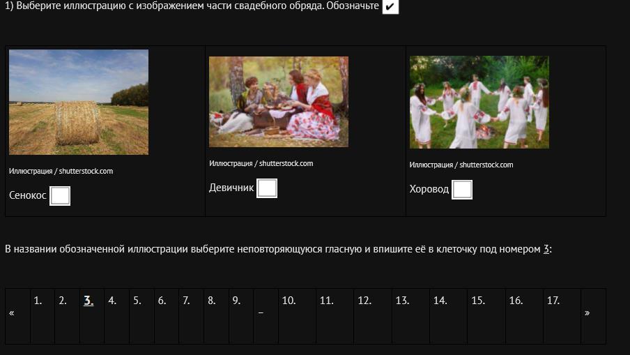Select highlighted answer cell number 3
The image size is (630, 355).
pos(92,316)
